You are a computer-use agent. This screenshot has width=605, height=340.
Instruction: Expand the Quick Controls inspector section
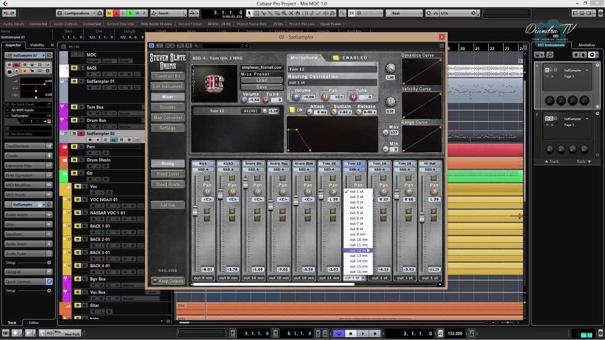point(27,282)
